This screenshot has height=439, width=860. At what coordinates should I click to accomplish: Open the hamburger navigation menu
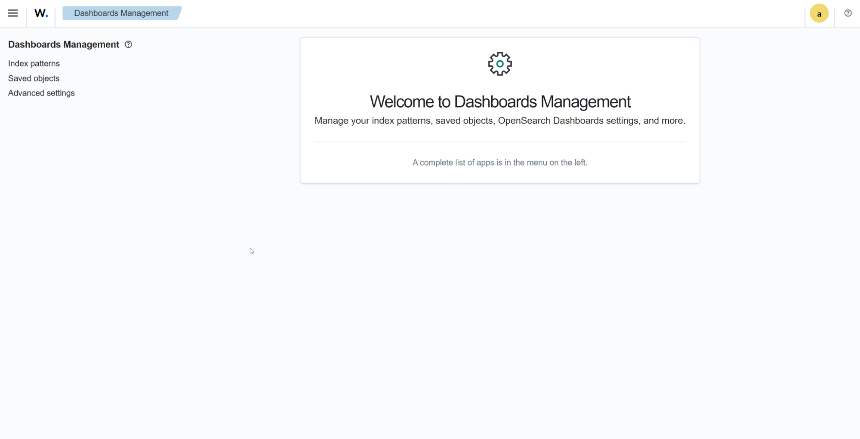pyautogui.click(x=13, y=13)
